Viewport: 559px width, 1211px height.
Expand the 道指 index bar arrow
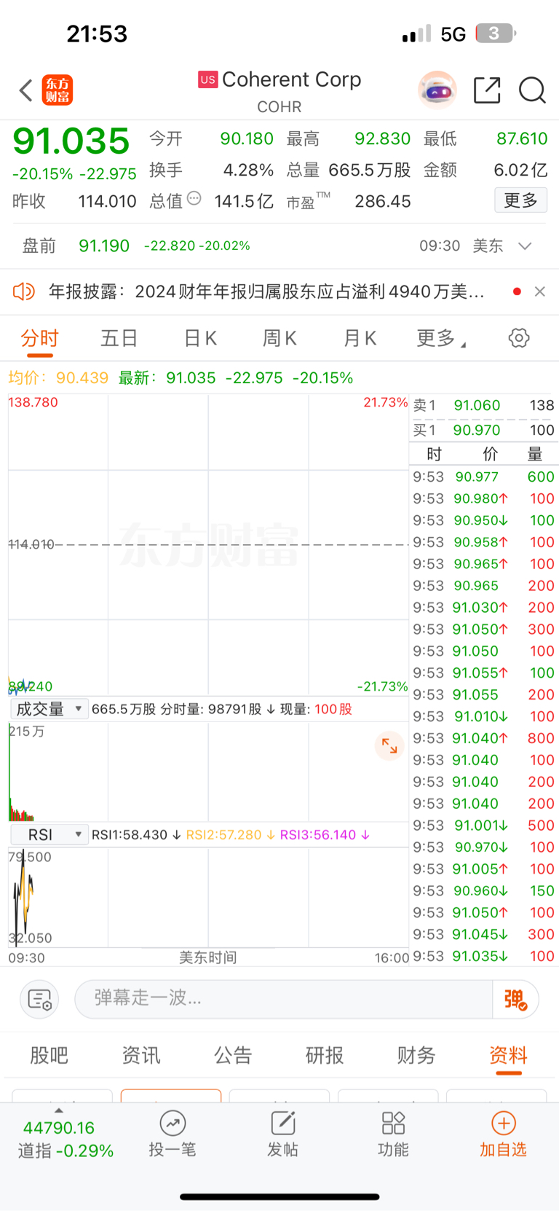coord(59,1110)
